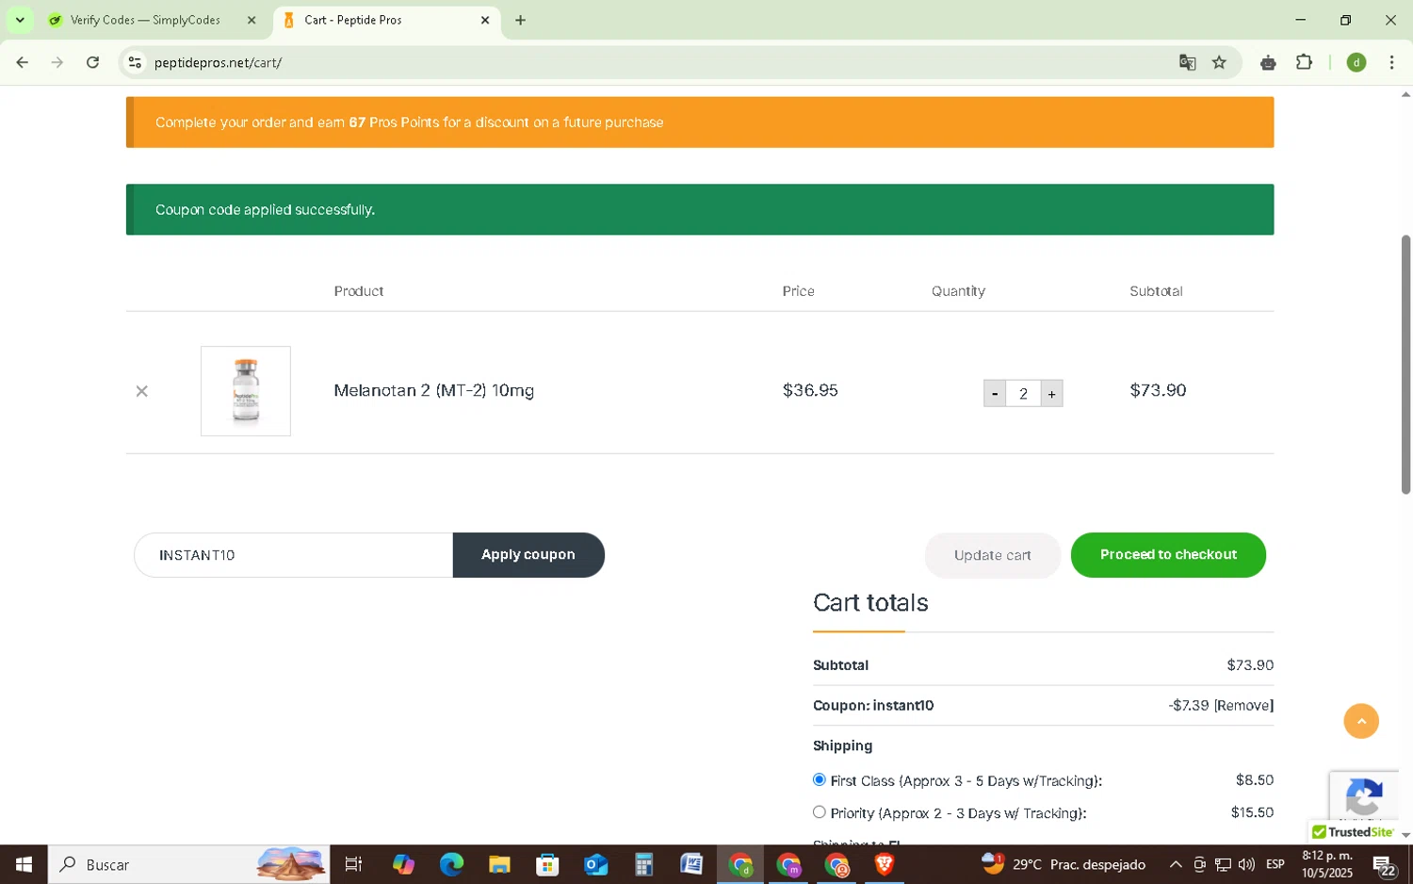
Task: Click the coupon code field with INSTANT10
Action: pyautogui.click(x=293, y=555)
